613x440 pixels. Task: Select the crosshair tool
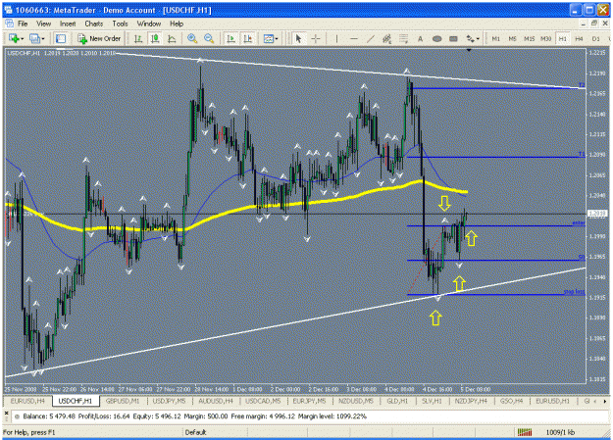tap(316, 38)
